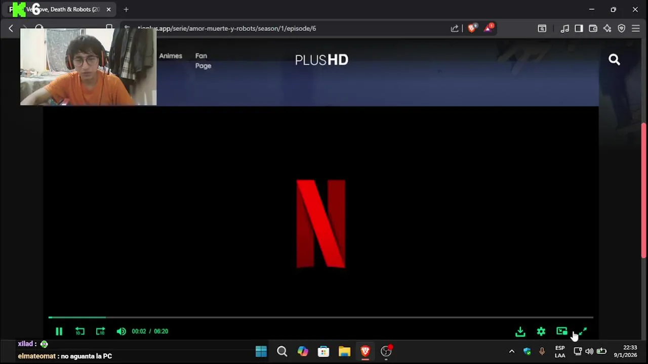Toggle the browser sidebar panel
This screenshot has height=364, width=648.
pyautogui.click(x=579, y=28)
